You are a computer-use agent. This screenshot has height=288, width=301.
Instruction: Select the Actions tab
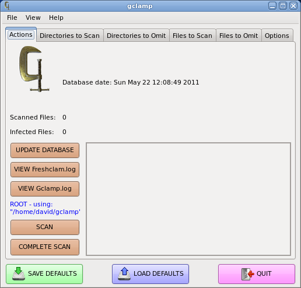[x=21, y=34]
